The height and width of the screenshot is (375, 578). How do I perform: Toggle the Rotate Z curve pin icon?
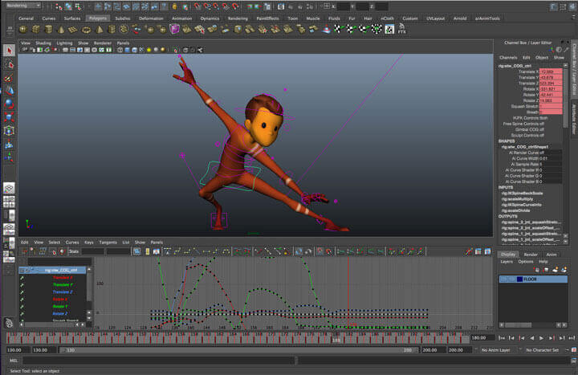point(22,314)
